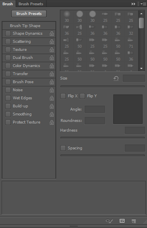Open the Shape Dynamics options
Screen dimensions: 147x228
click(x=28, y=33)
